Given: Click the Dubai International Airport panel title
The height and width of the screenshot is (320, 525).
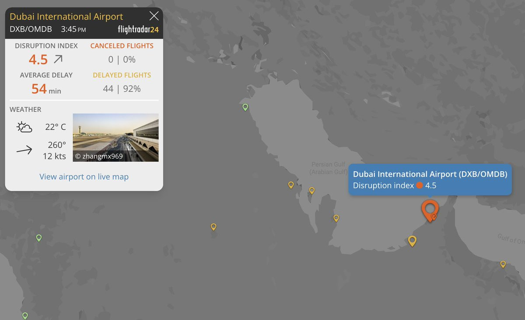Looking at the screenshot, I should tap(66, 17).
